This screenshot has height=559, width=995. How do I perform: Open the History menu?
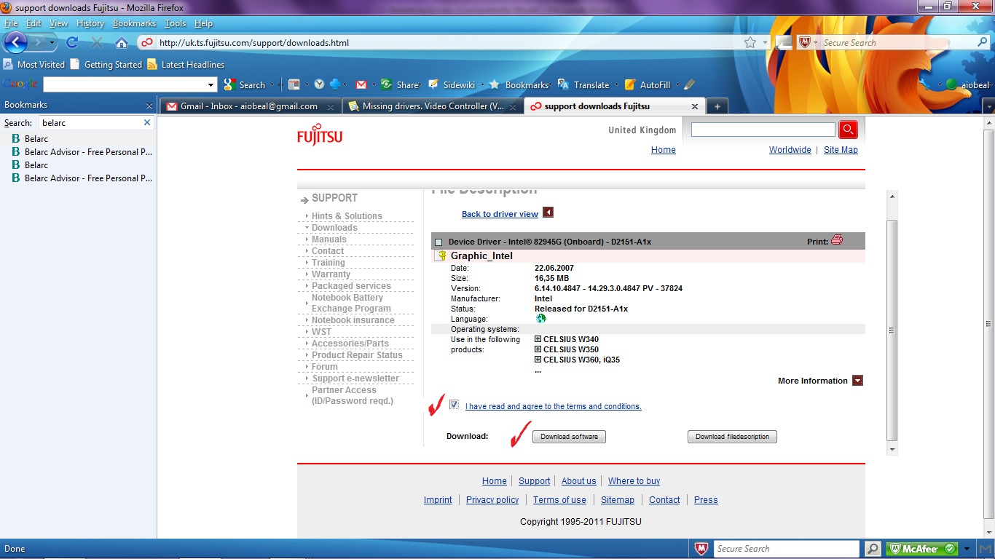(x=90, y=23)
